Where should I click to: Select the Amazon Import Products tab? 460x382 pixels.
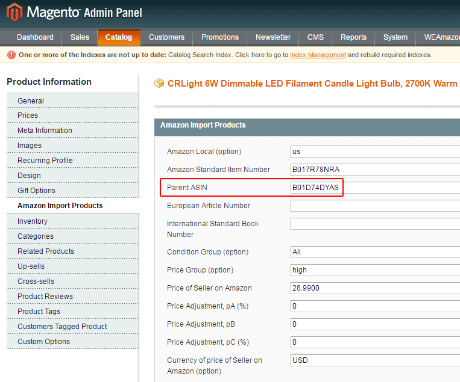tap(73, 206)
